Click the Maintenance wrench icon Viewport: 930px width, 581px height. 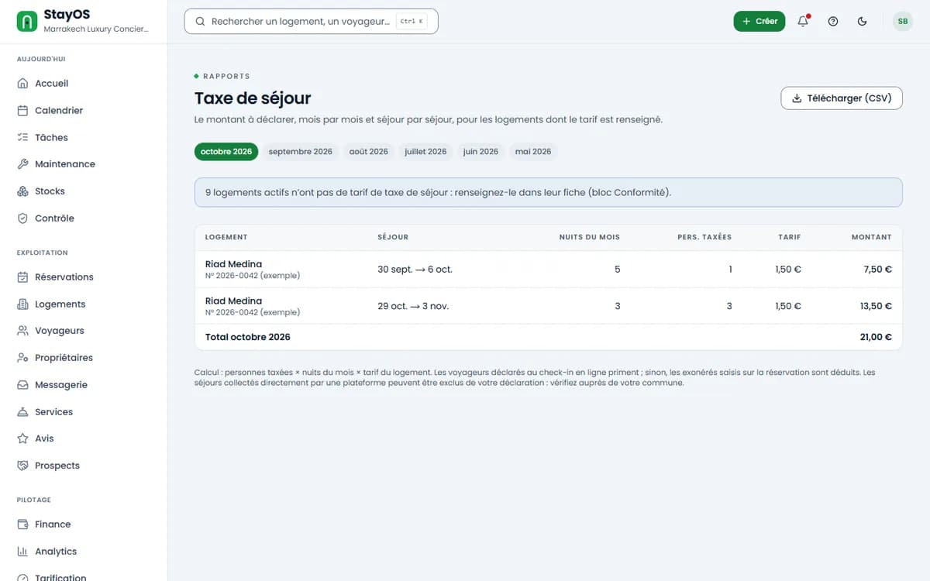(x=22, y=164)
